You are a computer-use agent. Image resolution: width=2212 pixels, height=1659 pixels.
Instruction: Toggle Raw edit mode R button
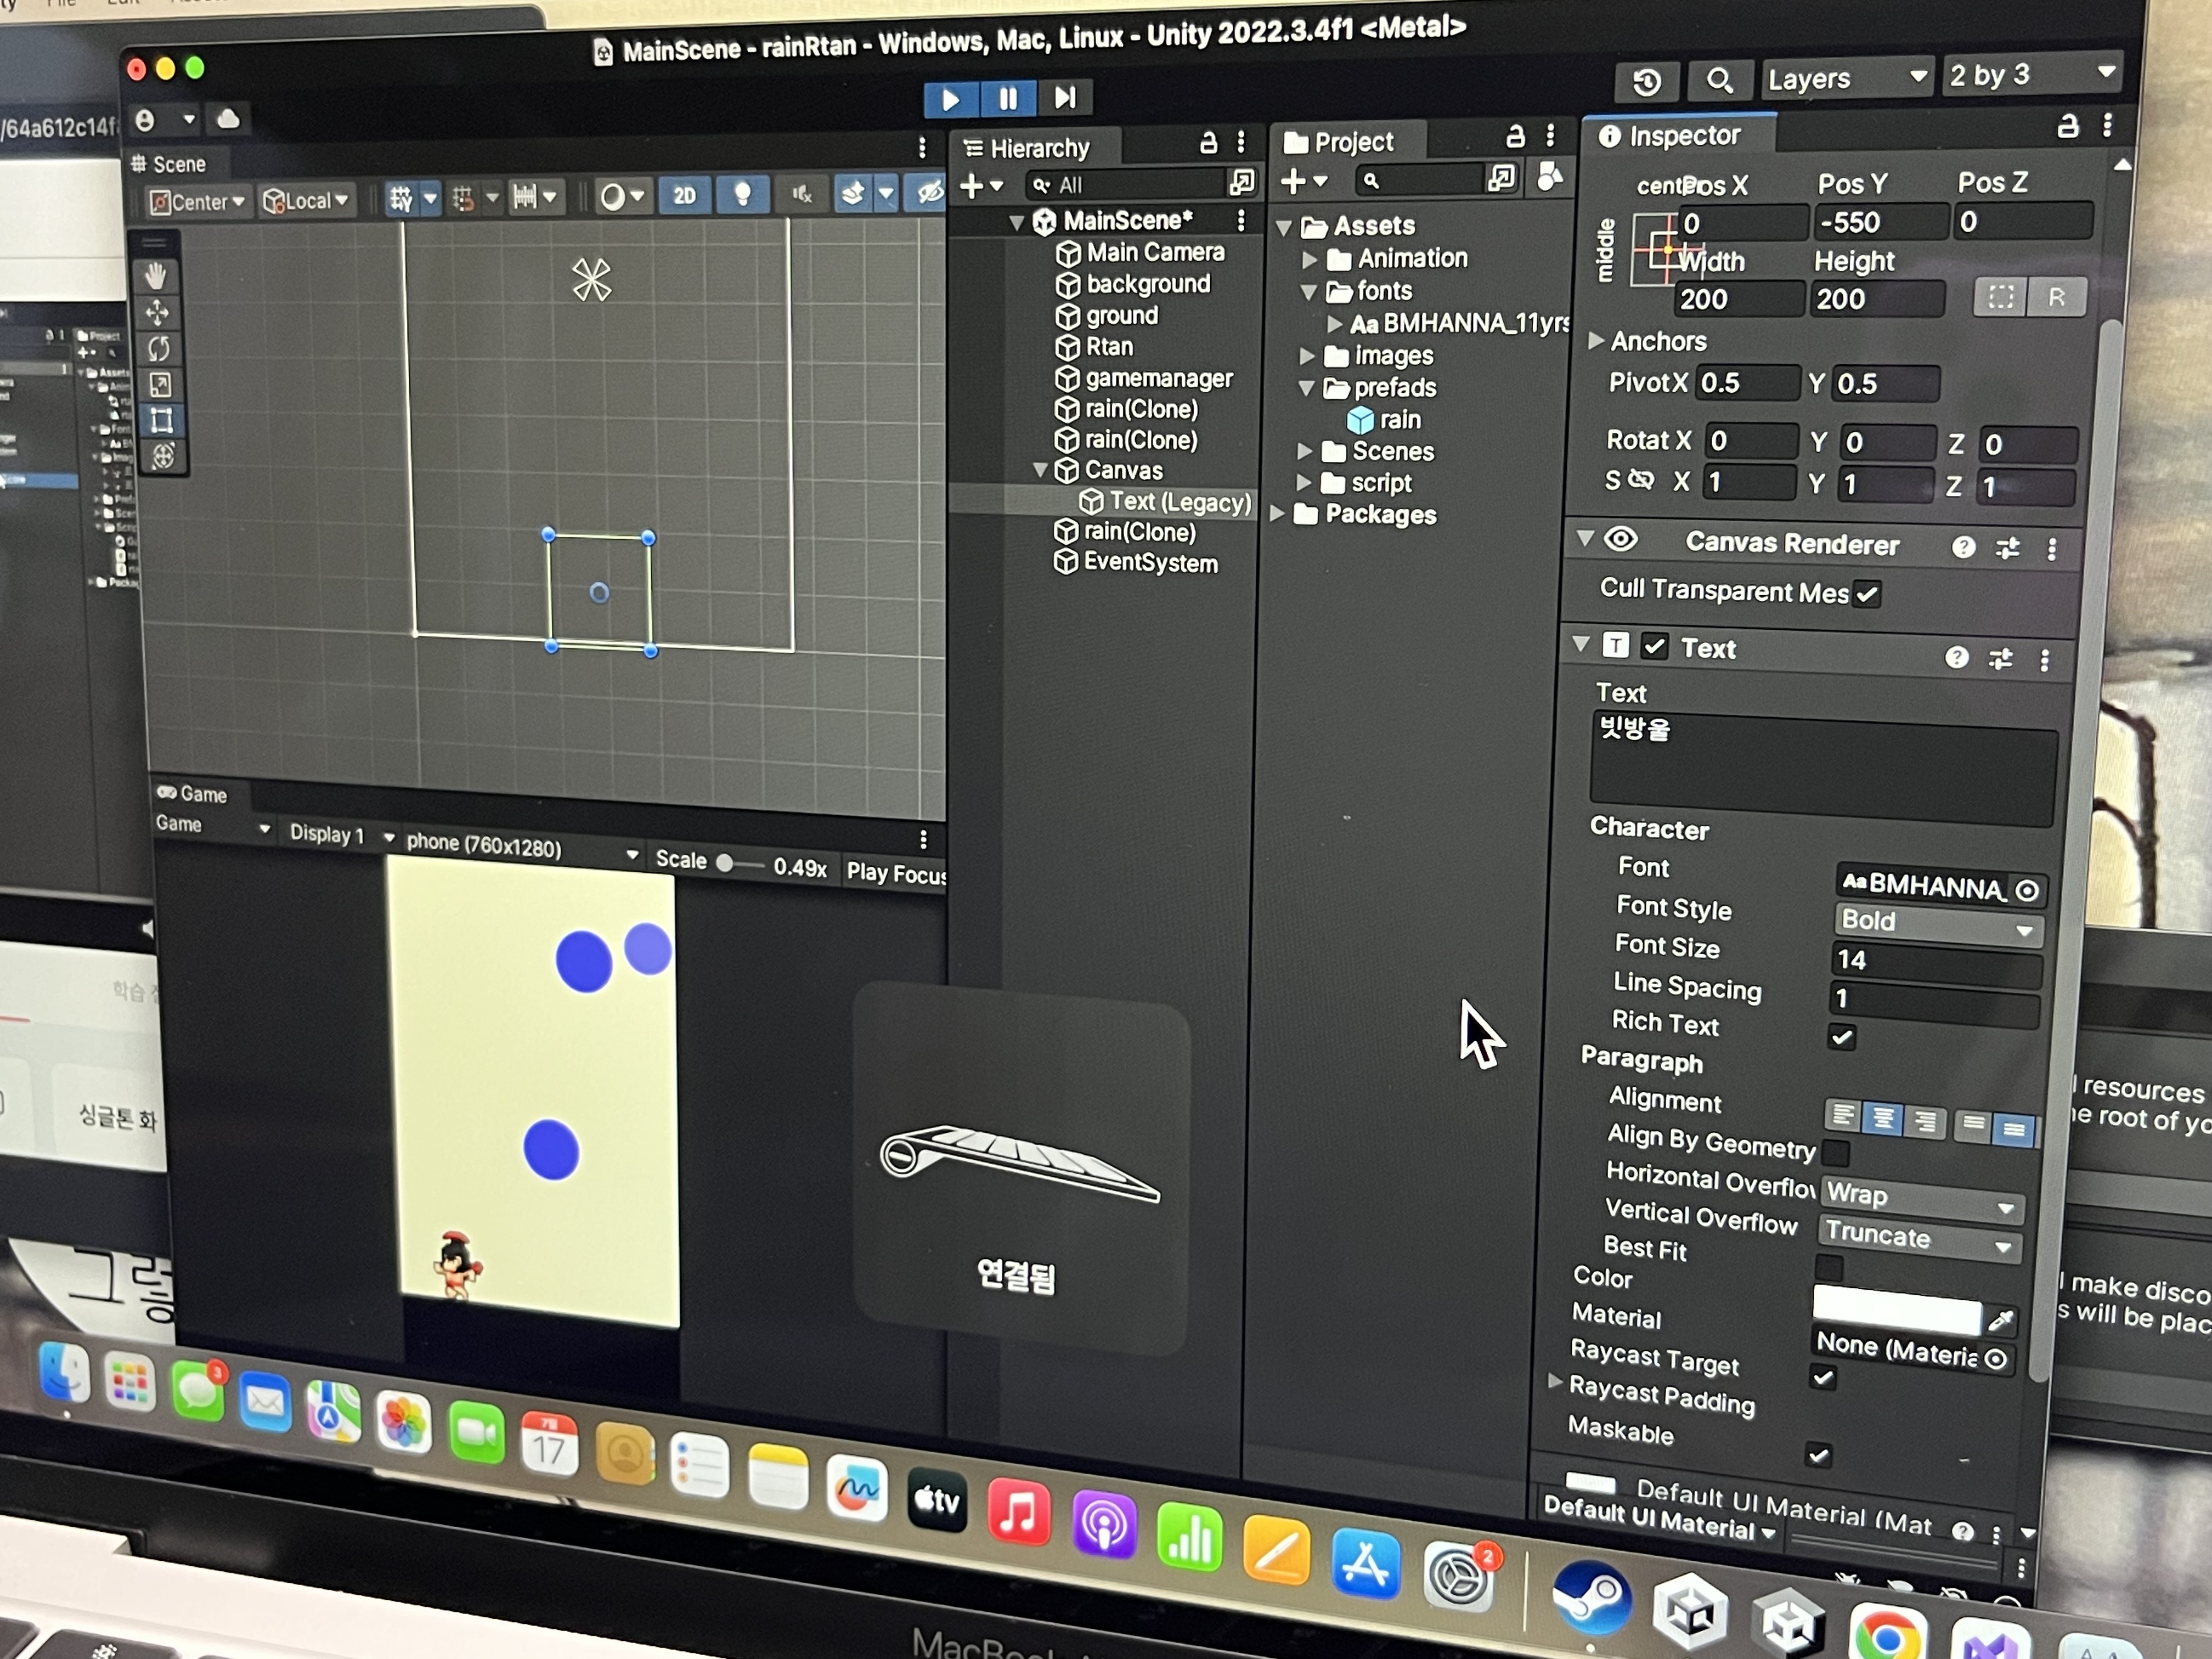(2056, 298)
